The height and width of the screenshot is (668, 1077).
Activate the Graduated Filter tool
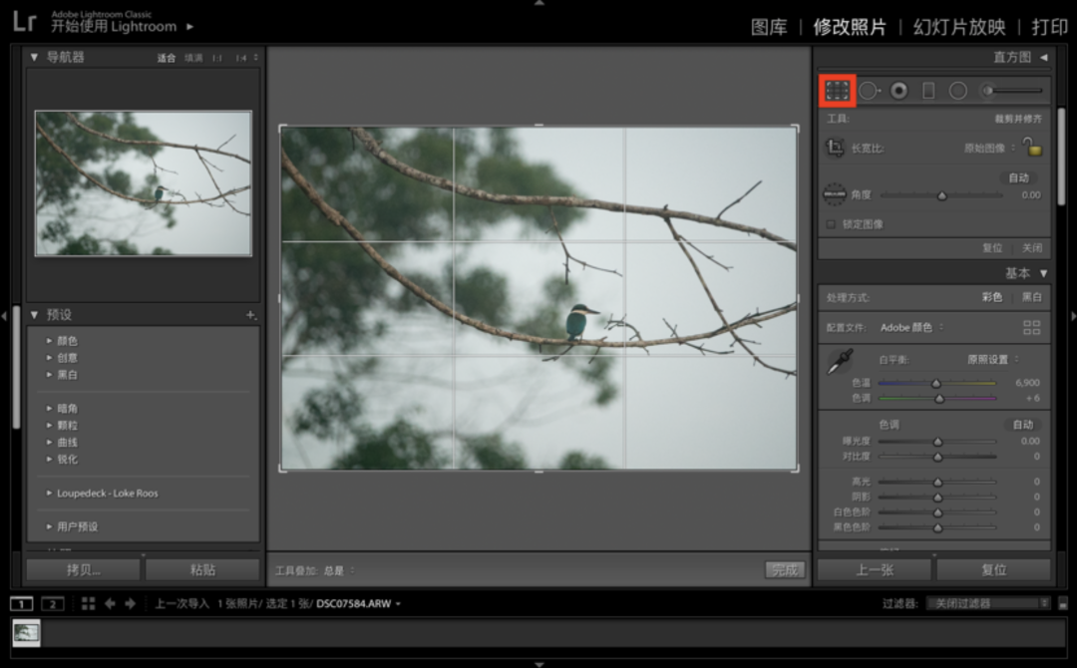click(x=928, y=91)
